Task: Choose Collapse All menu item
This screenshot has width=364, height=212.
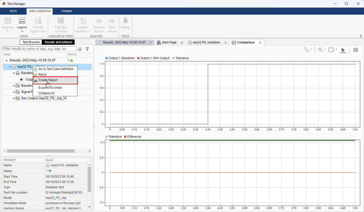Action: (x=55, y=93)
